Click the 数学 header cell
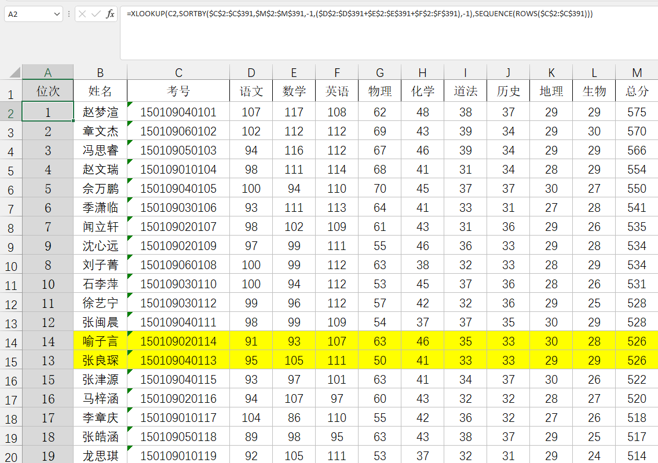Image resolution: width=658 pixels, height=463 pixels. (x=294, y=91)
